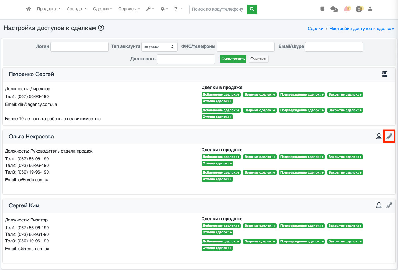The height and width of the screenshot is (270, 398).
Task: Click the help question mark beside page title
Action: coord(101,28)
